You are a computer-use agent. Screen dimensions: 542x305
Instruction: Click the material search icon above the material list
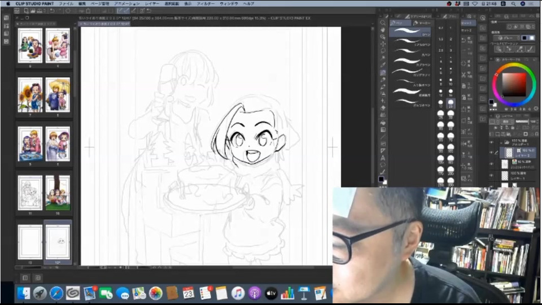pyautogui.click(x=483, y=18)
